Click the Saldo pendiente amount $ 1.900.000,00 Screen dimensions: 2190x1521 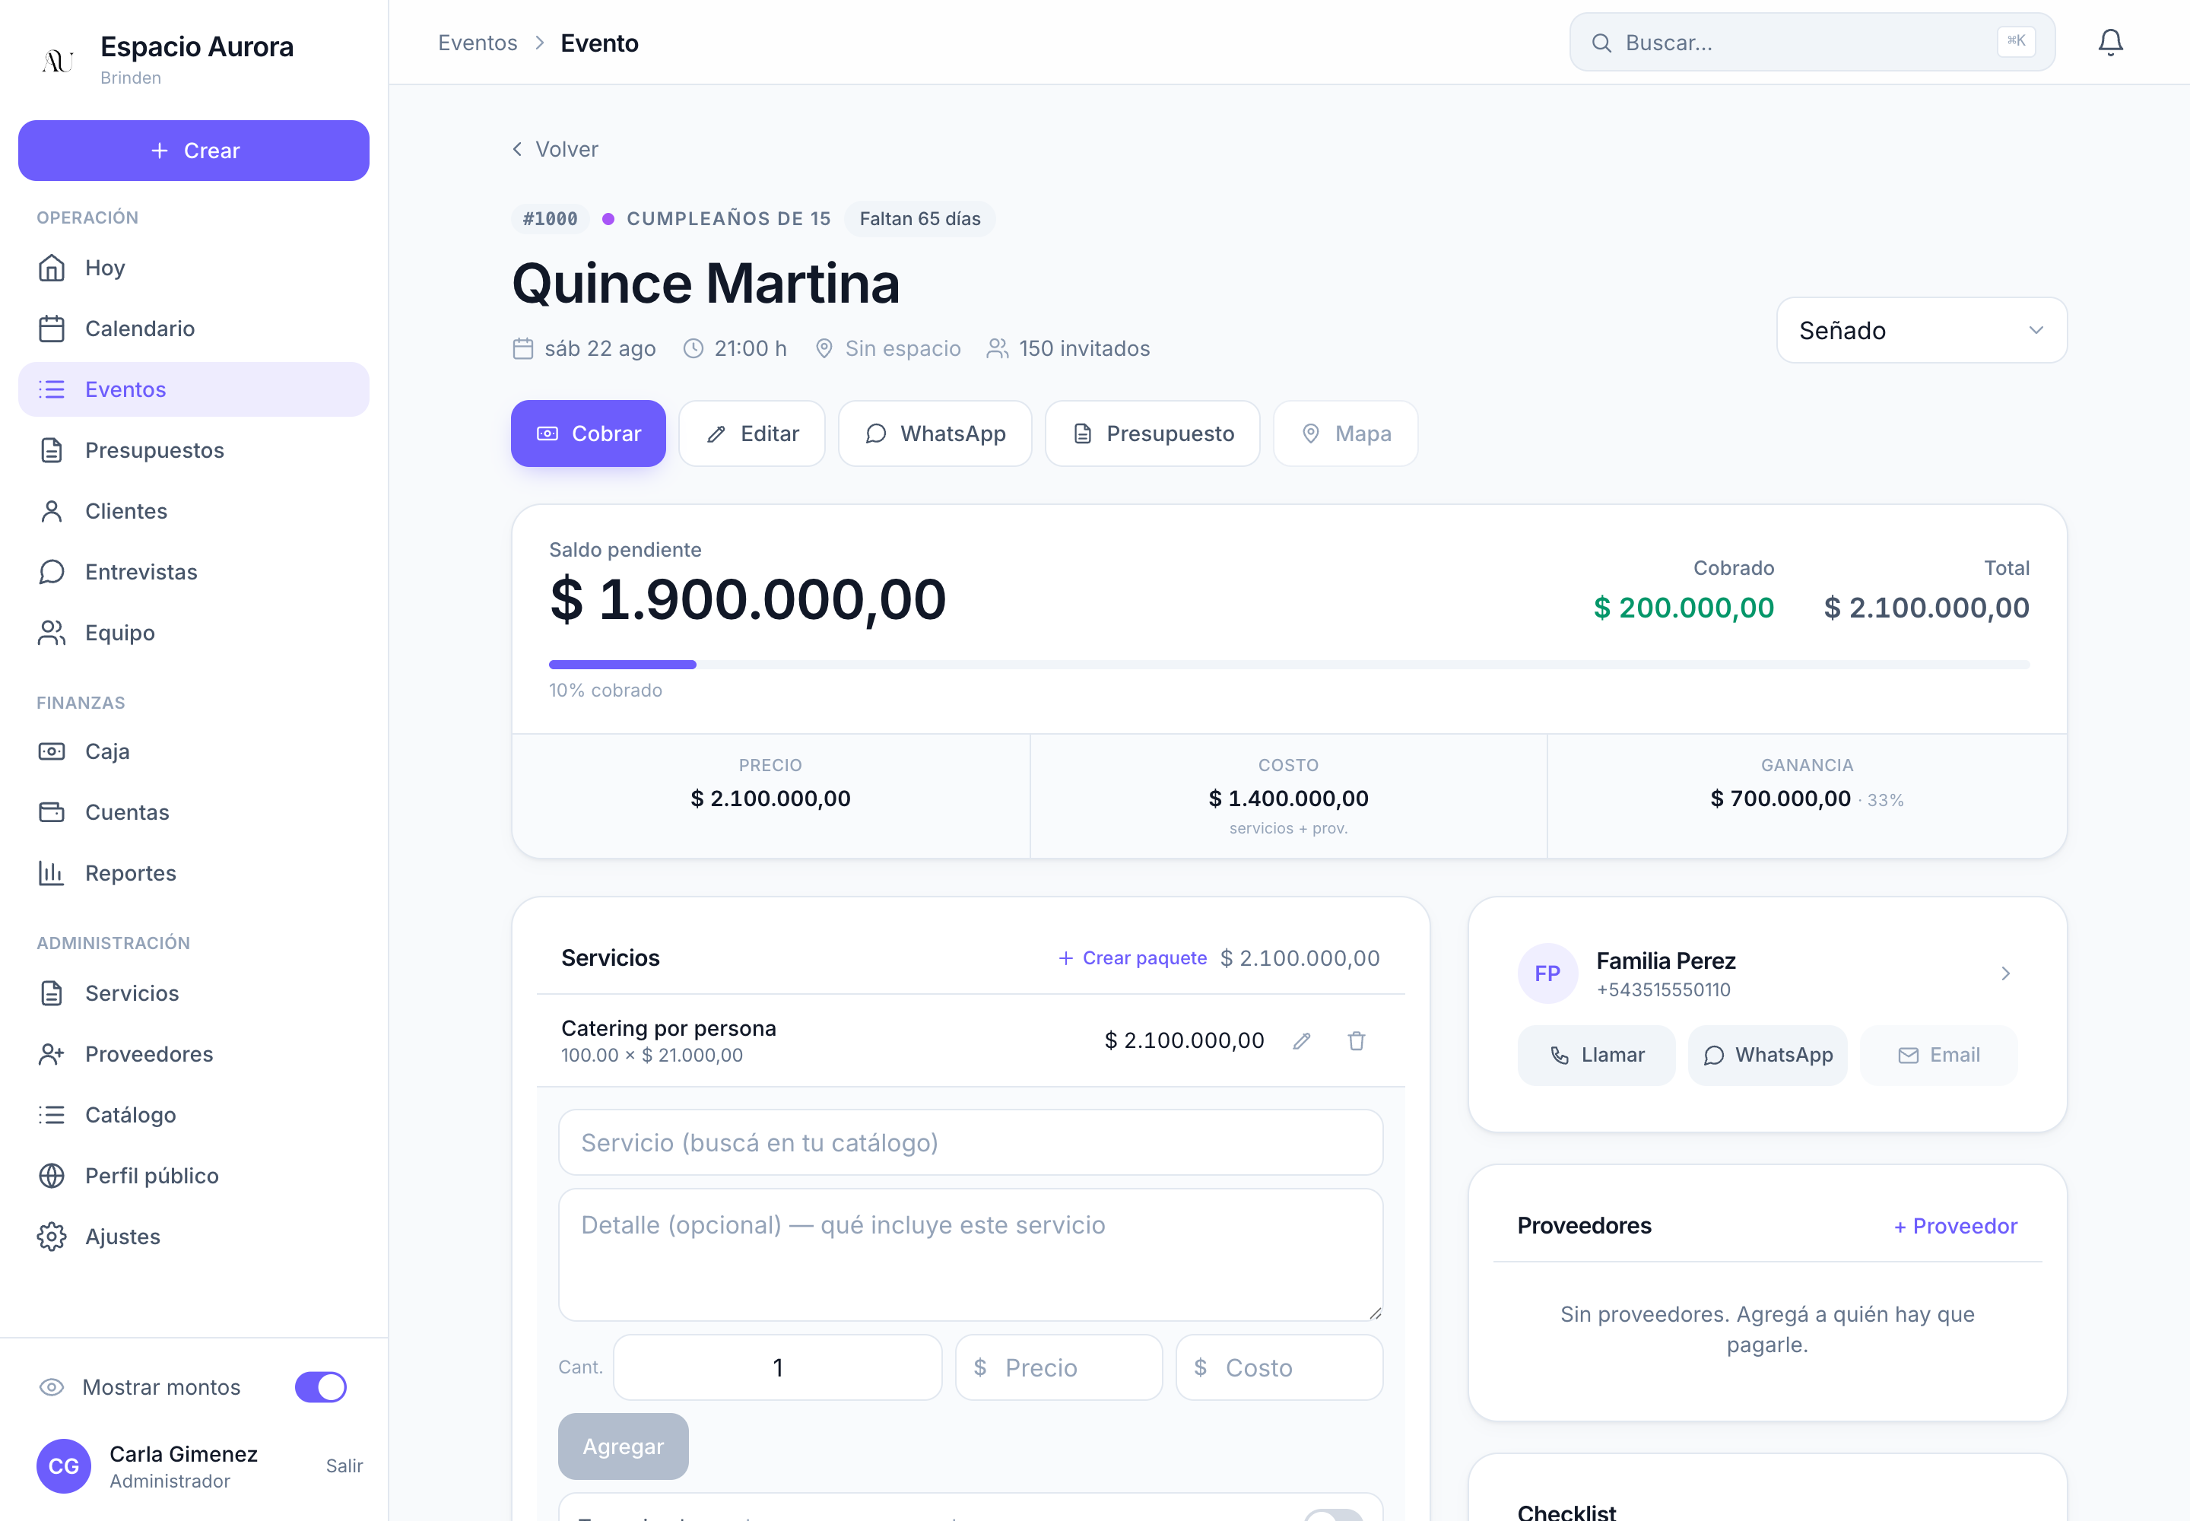(x=748, y=600)
